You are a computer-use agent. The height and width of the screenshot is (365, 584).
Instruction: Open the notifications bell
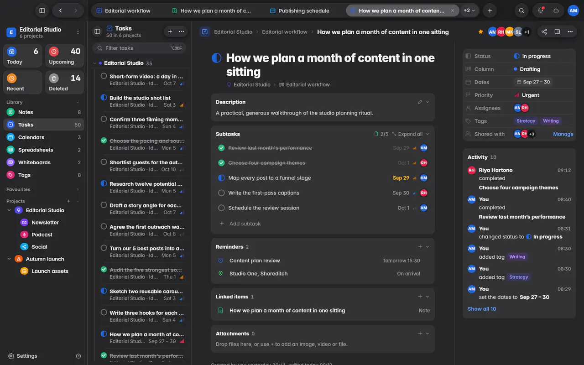coord(541,10)
